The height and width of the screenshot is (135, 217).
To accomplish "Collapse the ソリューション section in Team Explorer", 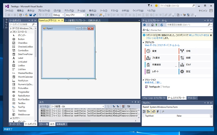I will [143, 80].
